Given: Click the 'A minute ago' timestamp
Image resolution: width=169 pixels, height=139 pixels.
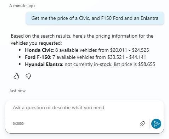Looking at the screenshot, I should [x=22, y=6].
